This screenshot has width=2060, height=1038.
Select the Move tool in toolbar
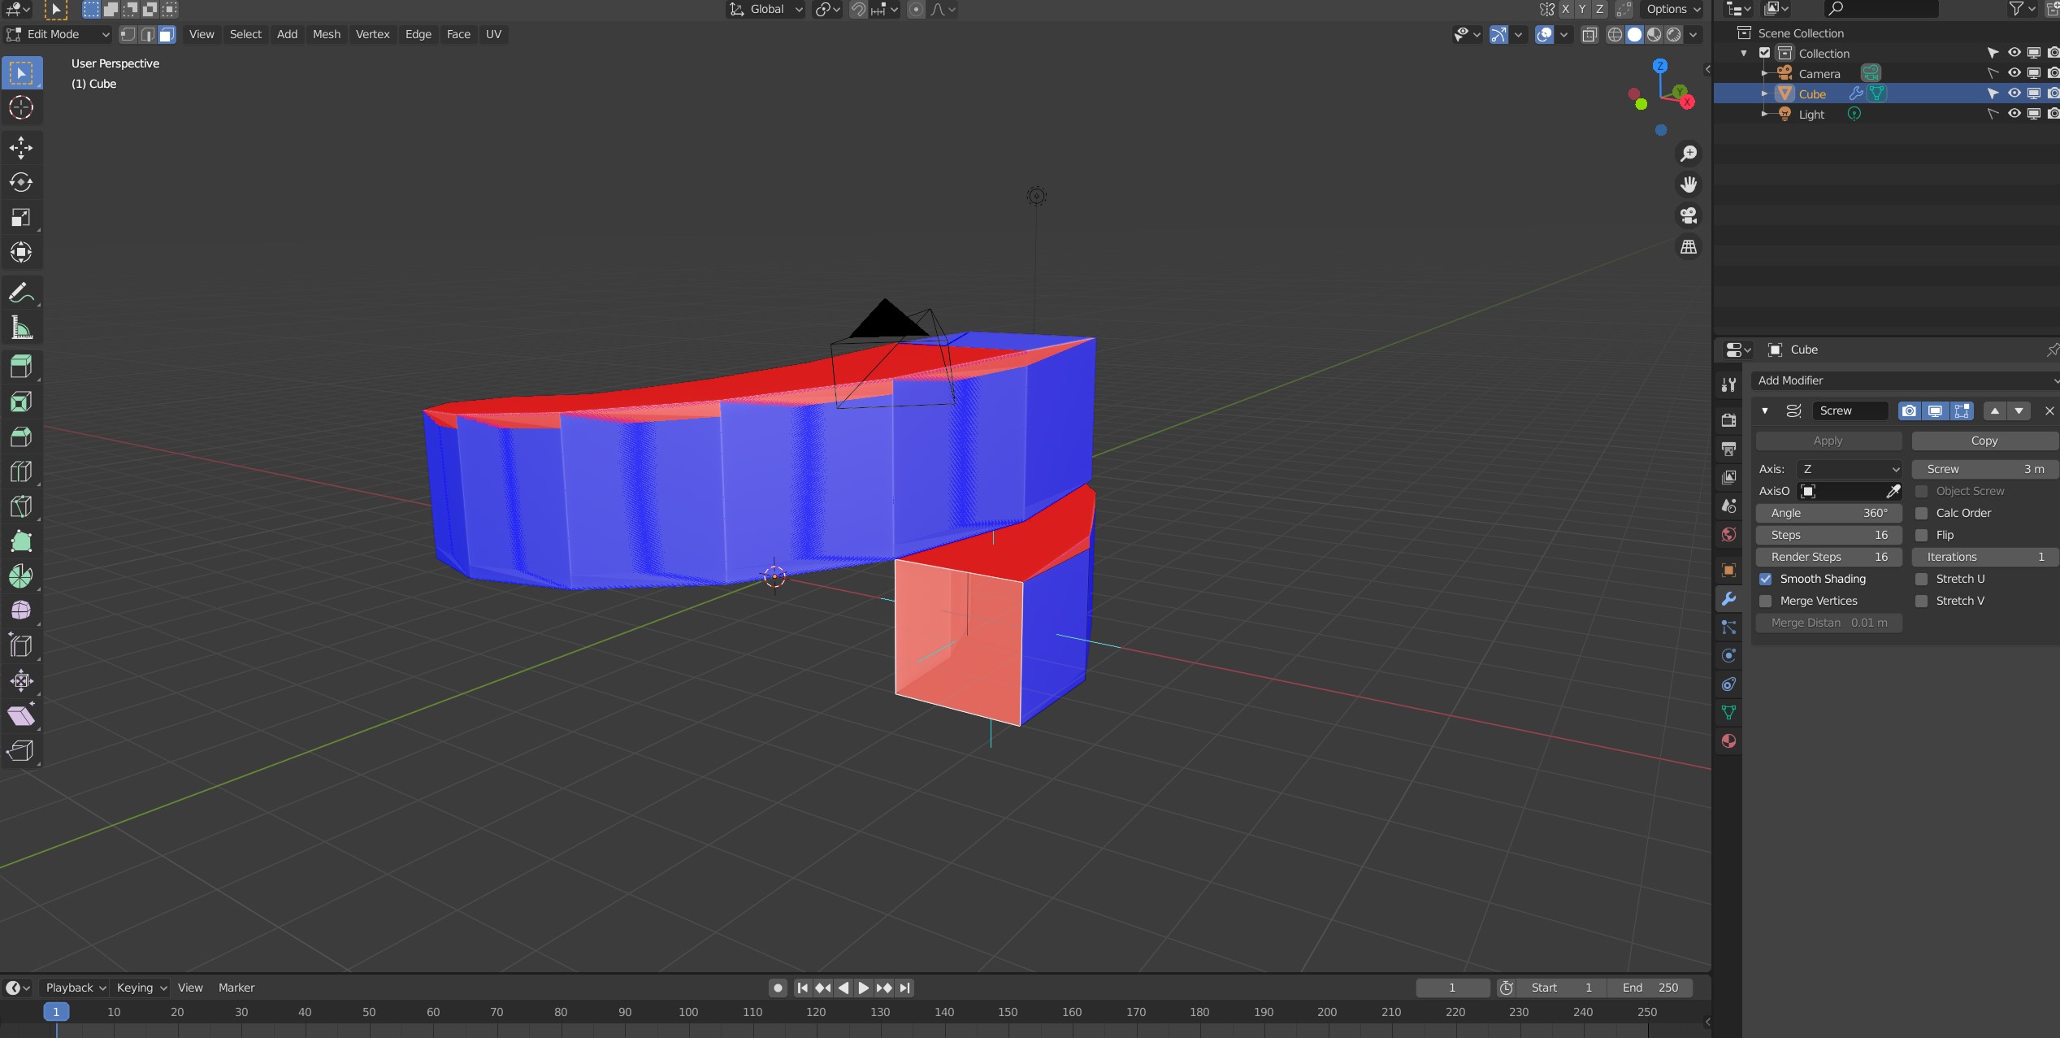pos(21,147)
